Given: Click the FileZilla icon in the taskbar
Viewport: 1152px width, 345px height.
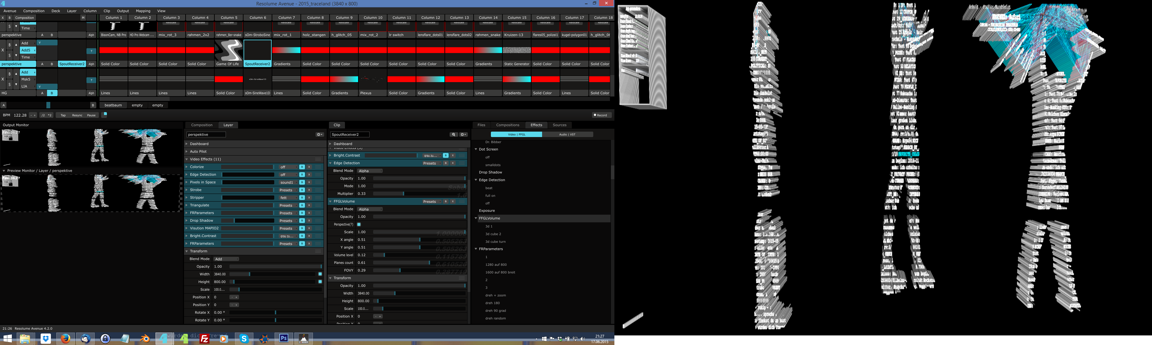Looking at the screenshot, I should click(x=204, y=339).
